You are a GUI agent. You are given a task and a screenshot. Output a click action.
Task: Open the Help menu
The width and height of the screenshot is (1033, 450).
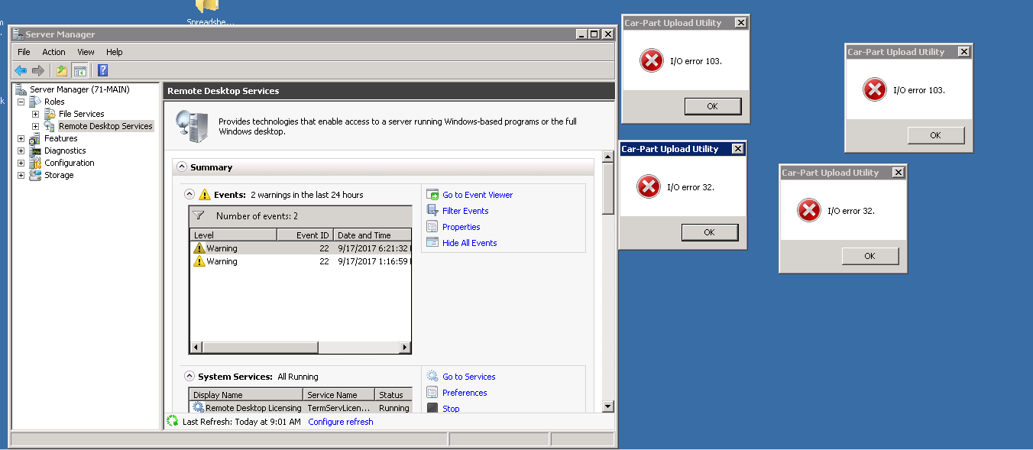pos(115,52)
